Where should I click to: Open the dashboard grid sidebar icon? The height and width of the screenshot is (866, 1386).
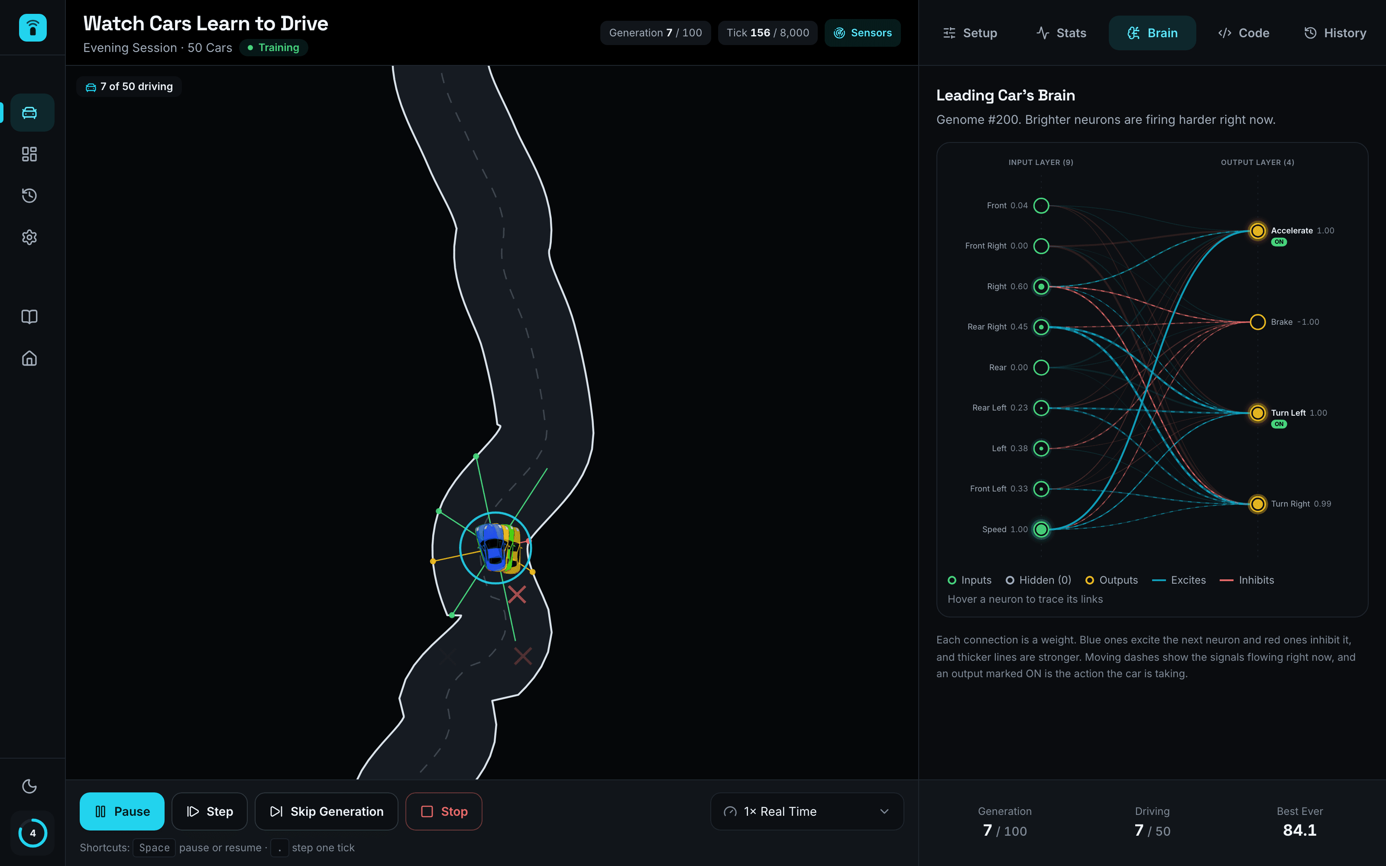[30, 154]
